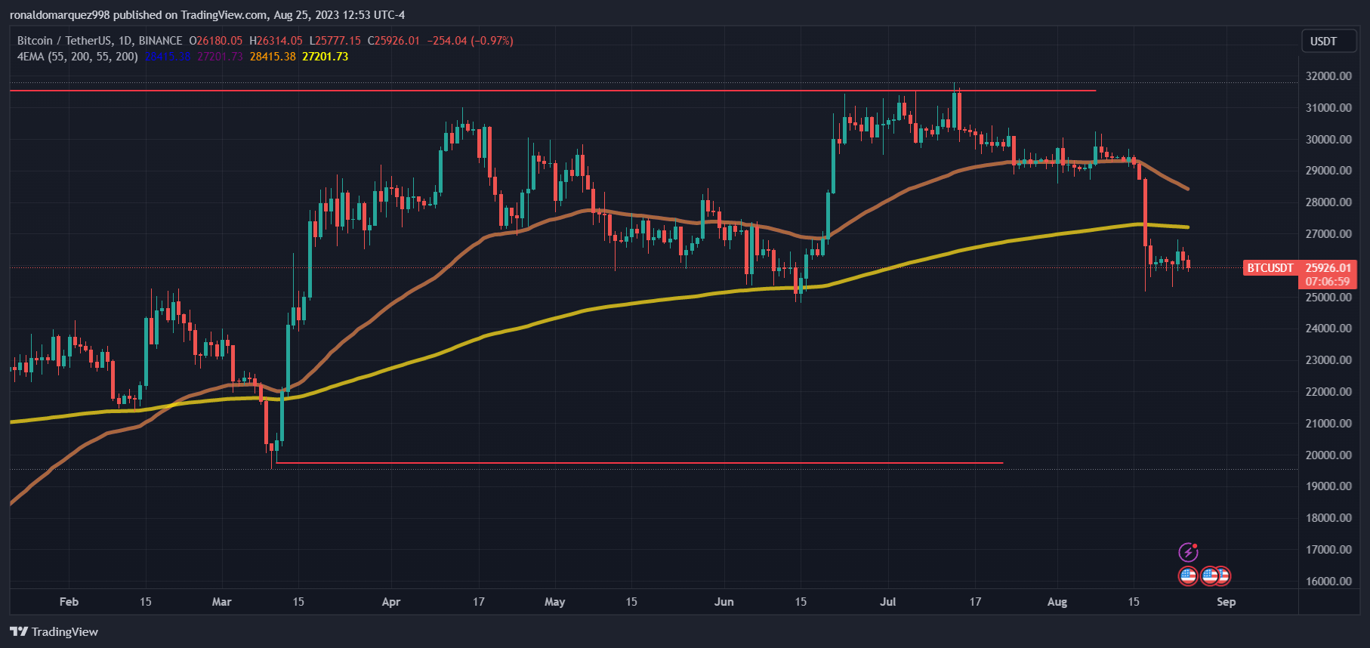Click the 20000.00 price axis label

(1328, 455)
